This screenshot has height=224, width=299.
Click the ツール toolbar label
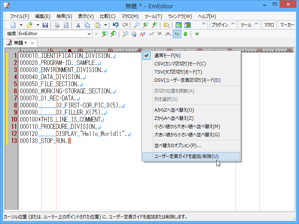pyautogui.click(x=246, y=25)
